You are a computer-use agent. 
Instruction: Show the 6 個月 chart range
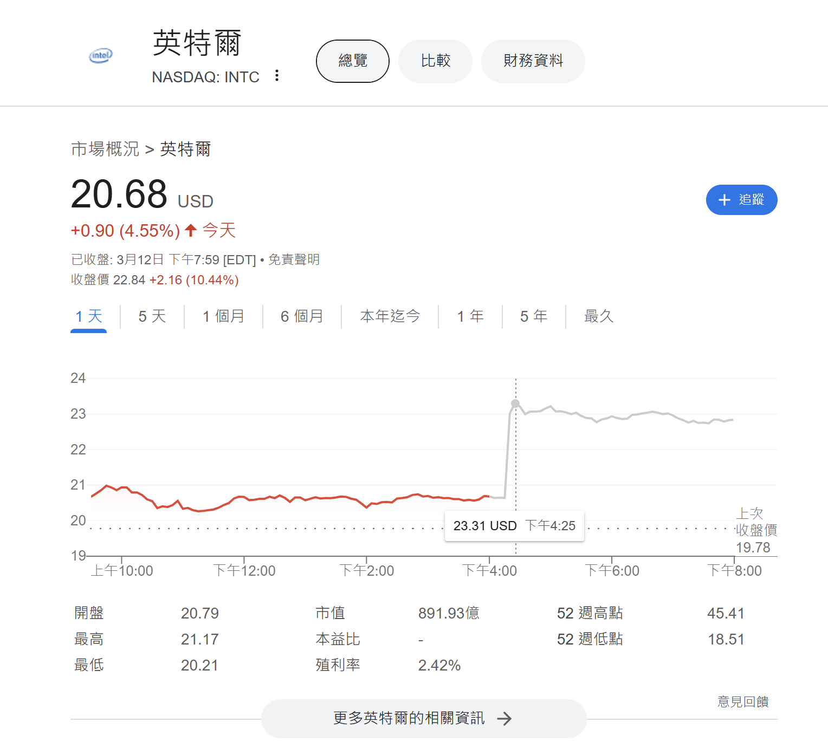point(302,316)
